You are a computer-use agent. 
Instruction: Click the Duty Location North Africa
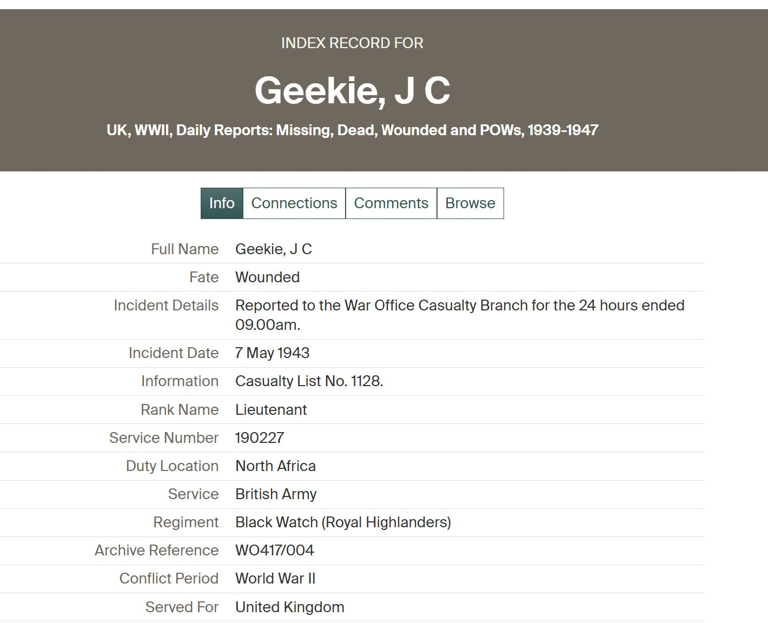coord(275,466)
